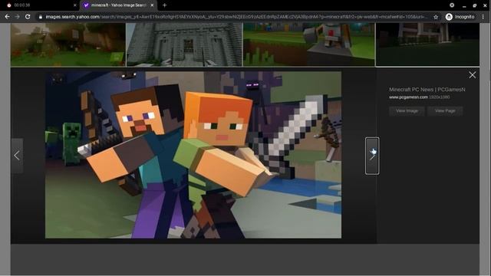Show the previous image with left arrow
Screen dimensions: 491x276
tap(17, 156)
